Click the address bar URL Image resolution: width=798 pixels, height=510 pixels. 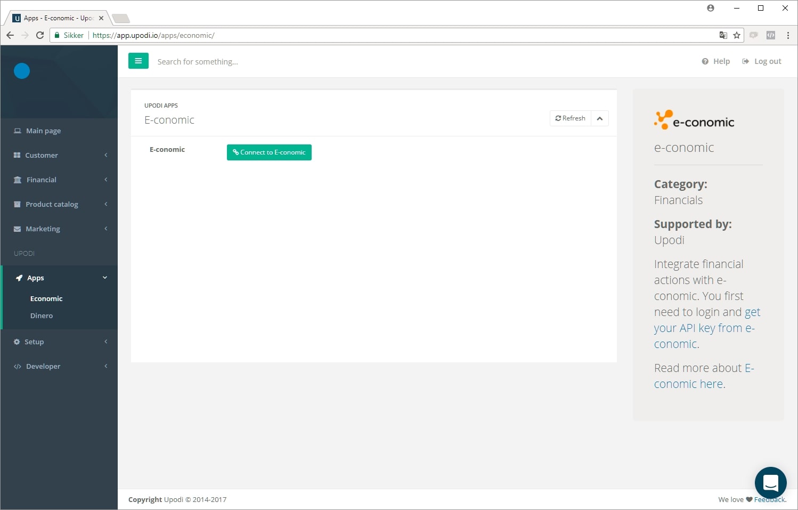[x=153, y=35]
